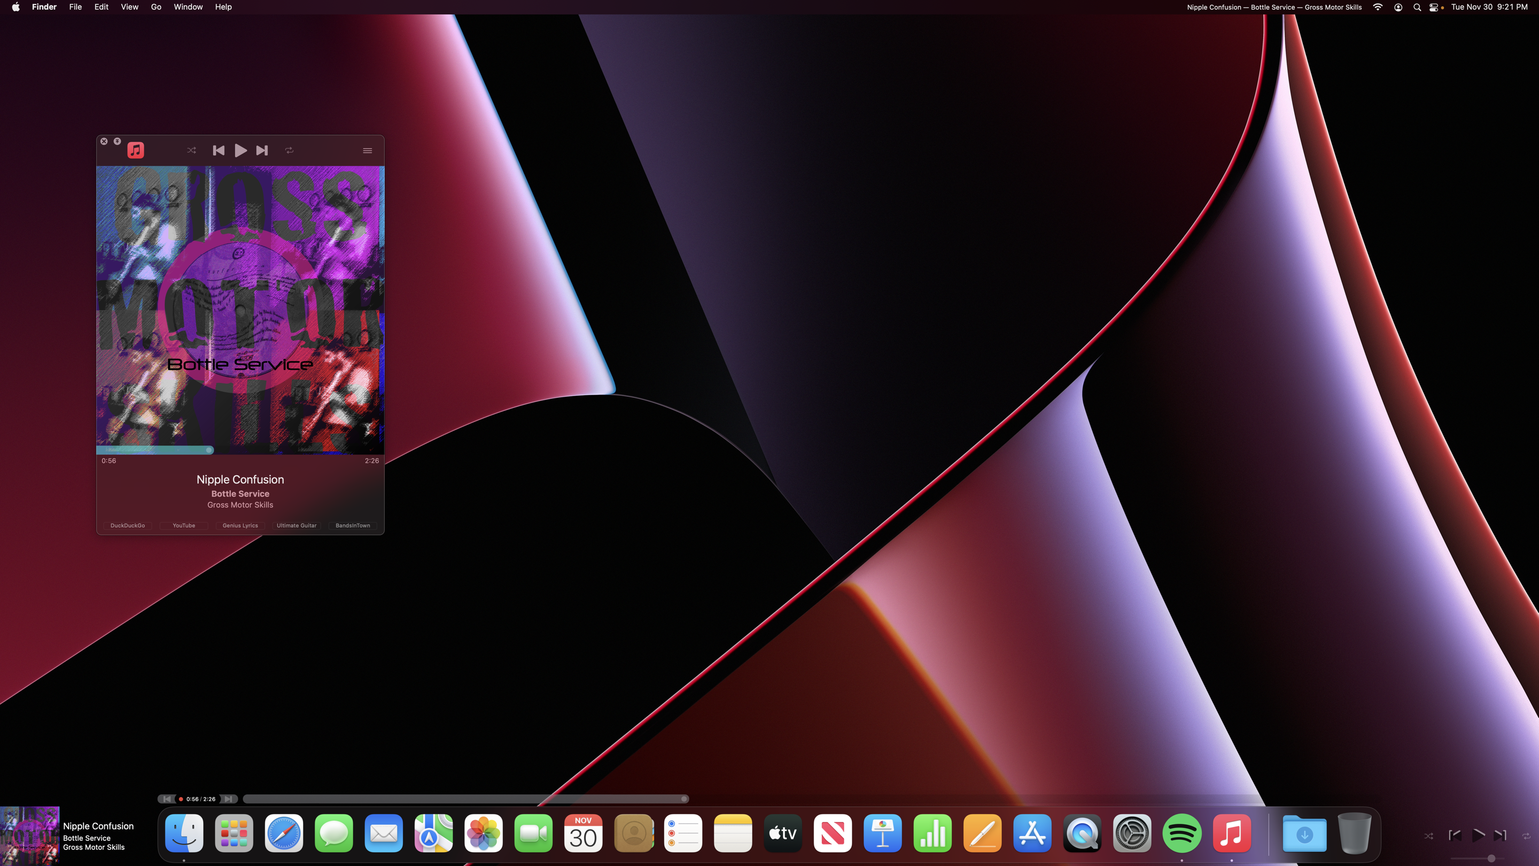
Task: Click the artist name Bottle Service in player
Action: click(x=240, y=493)
